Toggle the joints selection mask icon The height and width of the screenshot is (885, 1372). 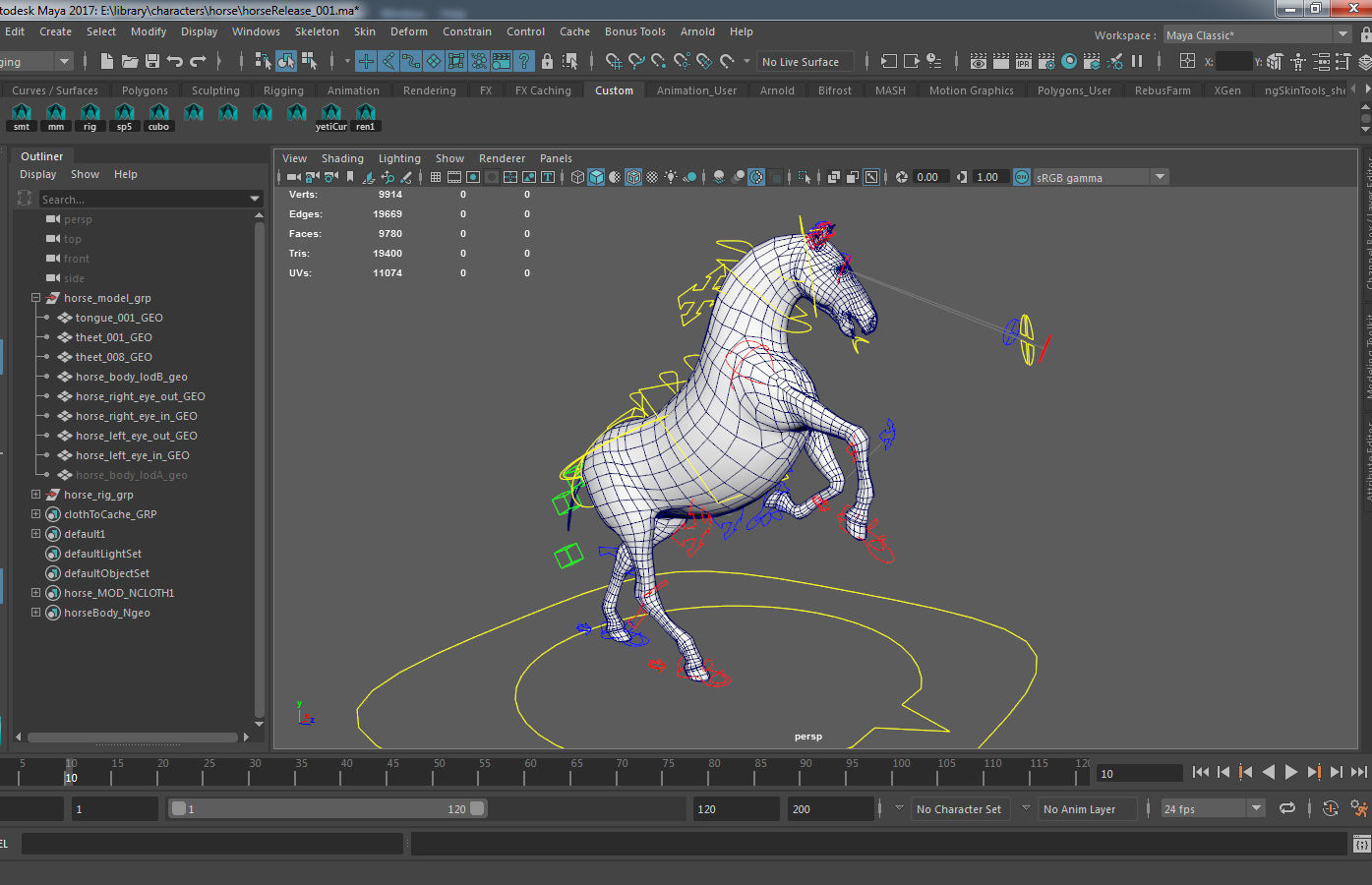point(388,61)
